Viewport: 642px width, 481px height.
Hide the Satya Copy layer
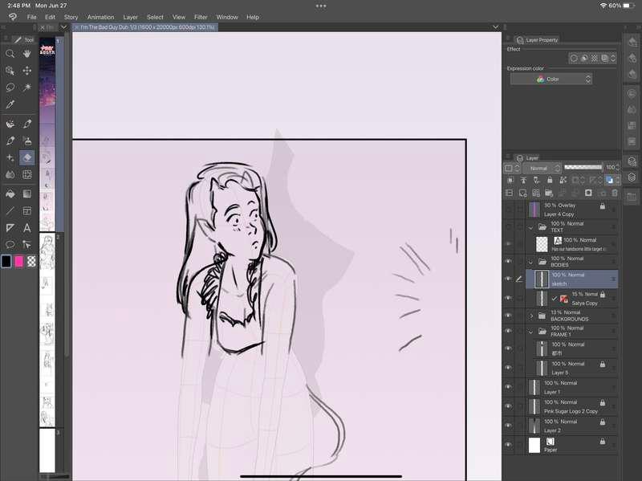(509, 298)
